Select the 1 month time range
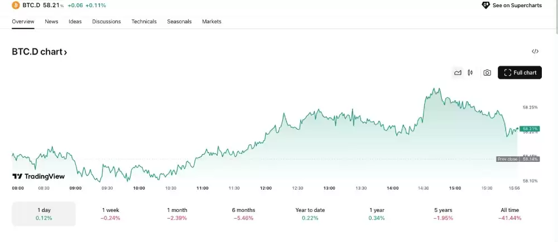Screen dimensions: 558x242 pyautogui.click(x=177, y=214)
